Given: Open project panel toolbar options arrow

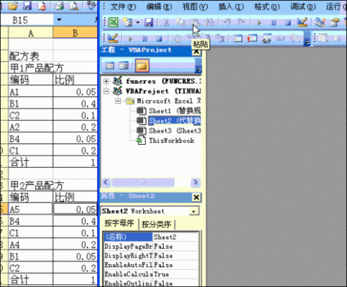Looking at the screenshot, I should tap(198, 66).
